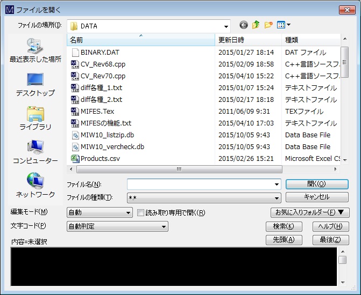Image resolution: width=361 pixels, height=295 pixels.
Task: Click the Back navigation arrow icon
Action: tap(244, 25)
